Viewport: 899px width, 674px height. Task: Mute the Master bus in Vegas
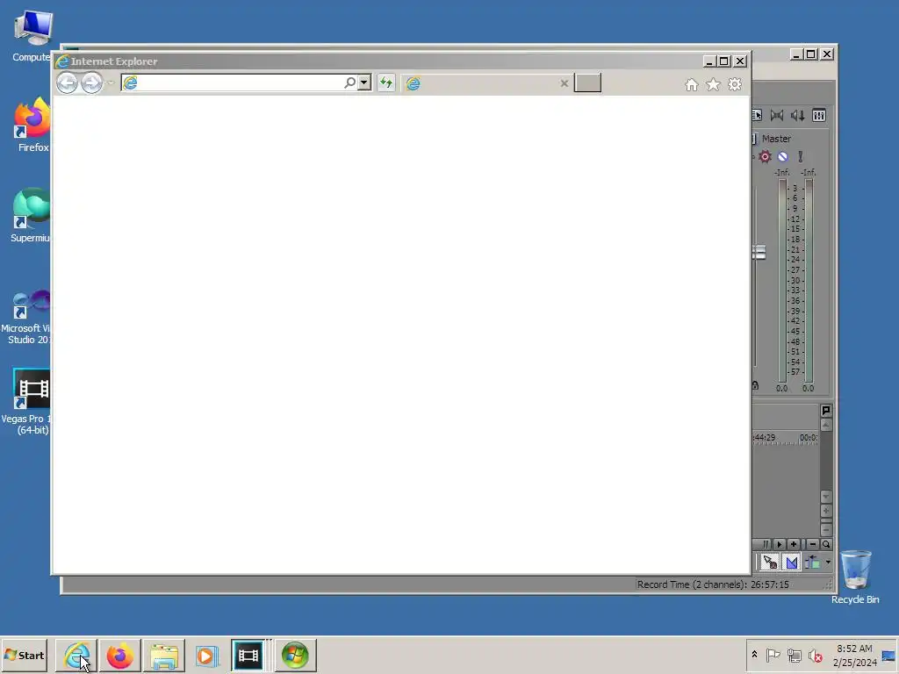point(782,156)
